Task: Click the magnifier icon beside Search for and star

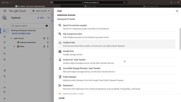Action: 60,25
